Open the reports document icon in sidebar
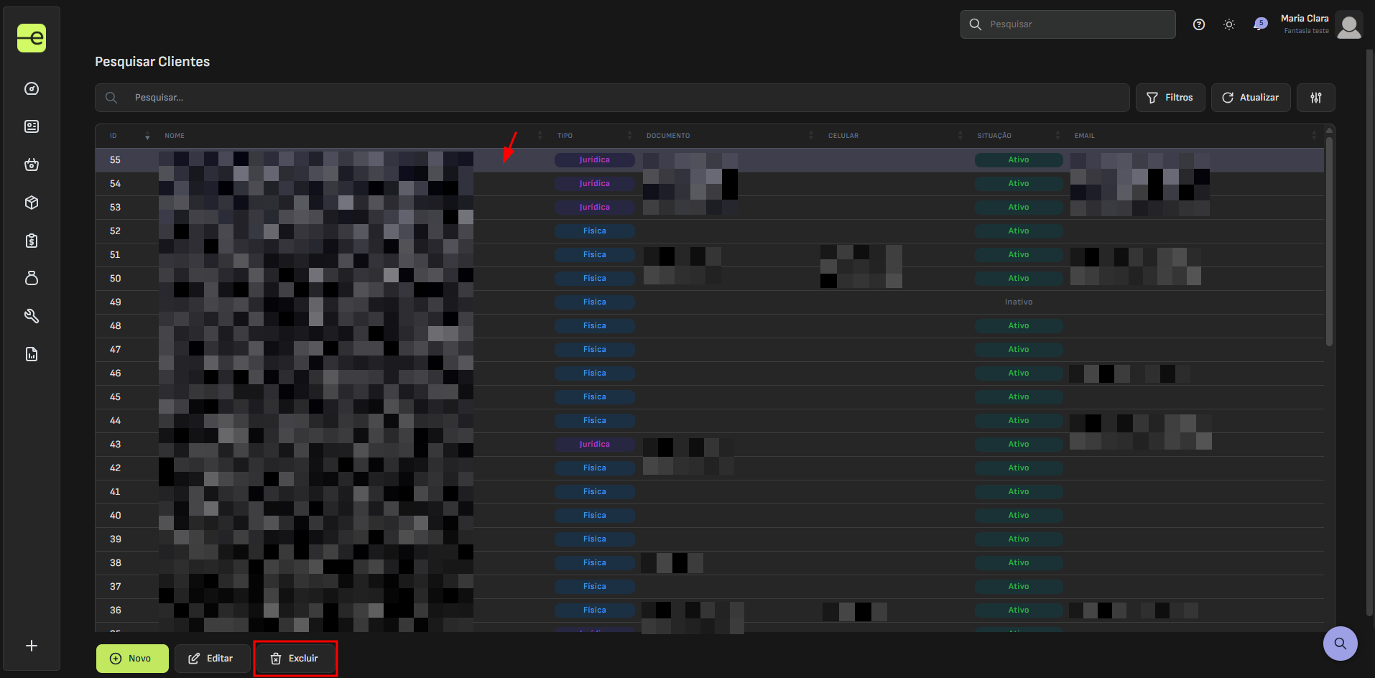 [x=32, y=354]
